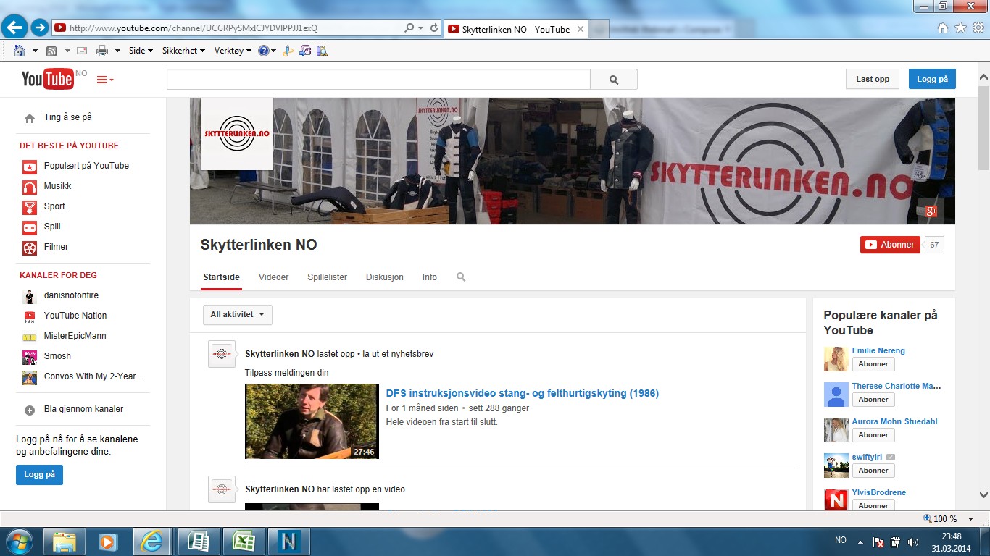Click the search magnifier button
This screenshot has width=990, height=556.
click(614, 80)
